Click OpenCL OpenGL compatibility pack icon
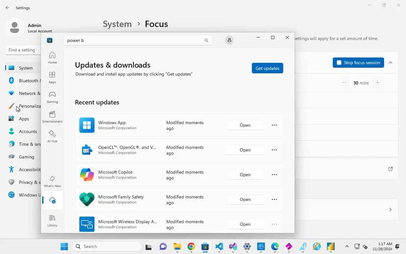The height and width of the screenshot is (254, 406). 87,150
